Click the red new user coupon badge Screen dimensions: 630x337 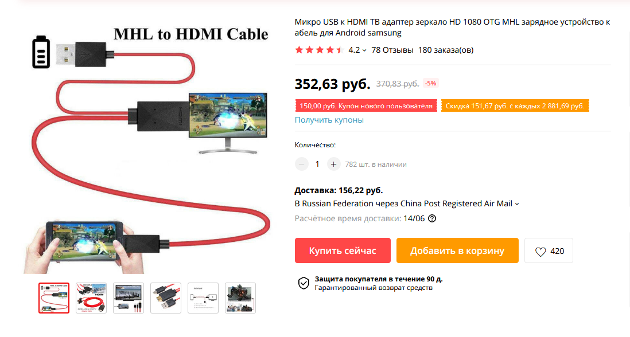pyautogui.click(x=366, y=106)
